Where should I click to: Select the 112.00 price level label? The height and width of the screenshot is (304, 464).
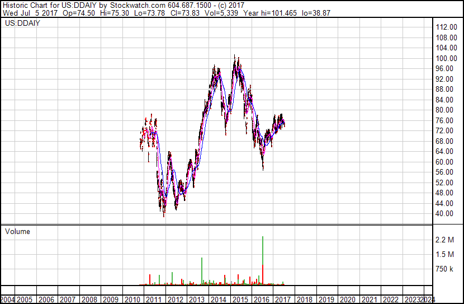tap(447, 27)
